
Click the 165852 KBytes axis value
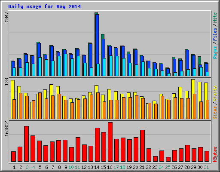(x=6, y=129)
